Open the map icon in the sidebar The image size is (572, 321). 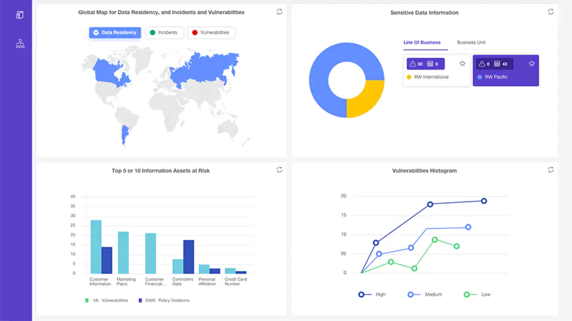tap(20, 15)
